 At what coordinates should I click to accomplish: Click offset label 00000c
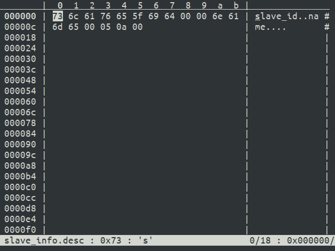[20, 27]
